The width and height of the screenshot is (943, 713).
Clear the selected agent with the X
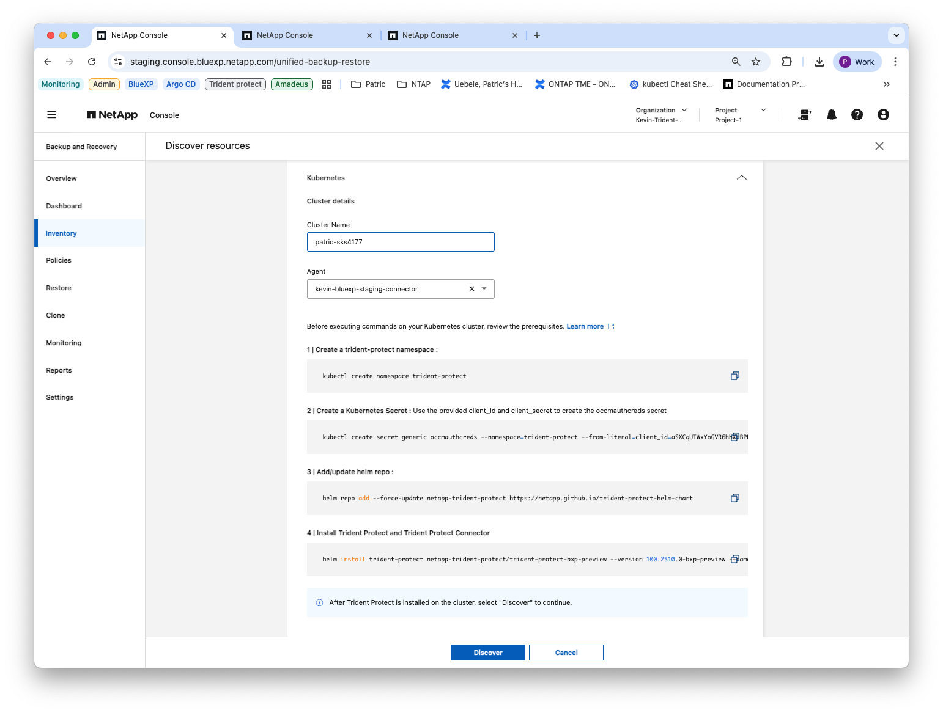click(472, 289)
